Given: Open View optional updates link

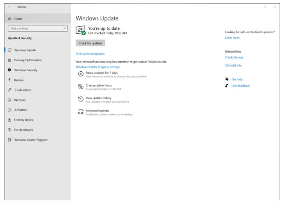Looking at the screenshot, I should (90, 54).
